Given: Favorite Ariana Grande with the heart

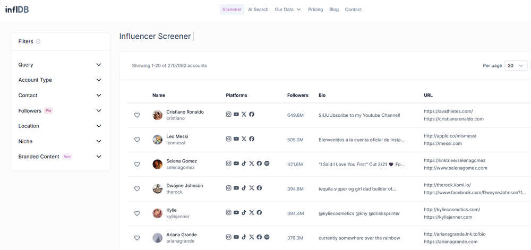Looking at the screenshot, I should (x=137, y=238).
